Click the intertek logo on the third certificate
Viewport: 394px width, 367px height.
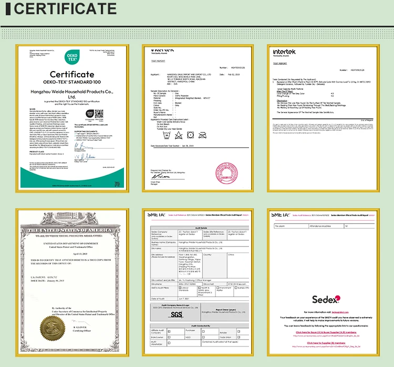284,52
